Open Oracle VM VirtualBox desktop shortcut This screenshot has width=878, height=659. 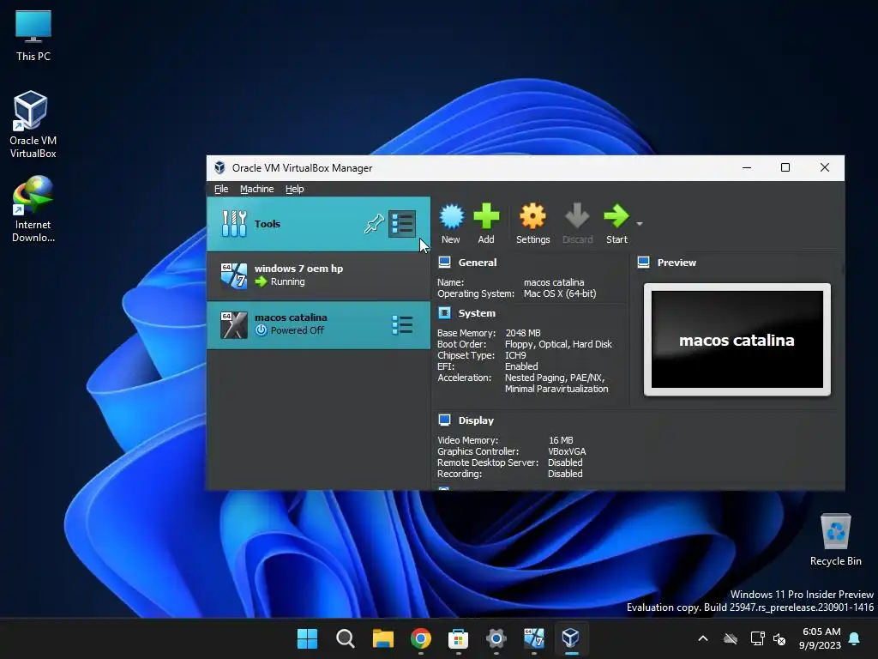33,124
